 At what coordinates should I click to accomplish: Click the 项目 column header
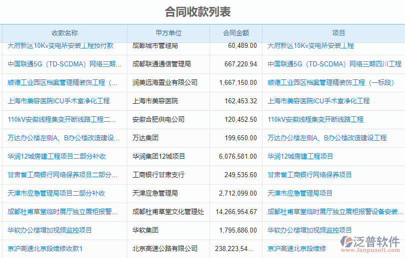click(338, 33)
